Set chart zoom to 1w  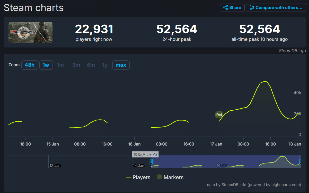46,65
